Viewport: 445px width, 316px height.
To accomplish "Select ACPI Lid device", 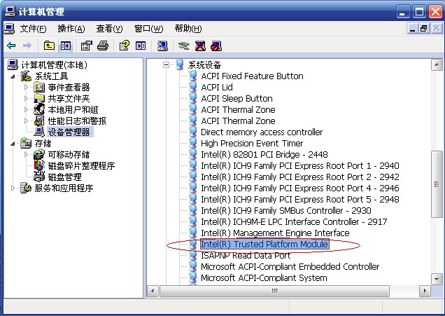I will pos(217,88).
